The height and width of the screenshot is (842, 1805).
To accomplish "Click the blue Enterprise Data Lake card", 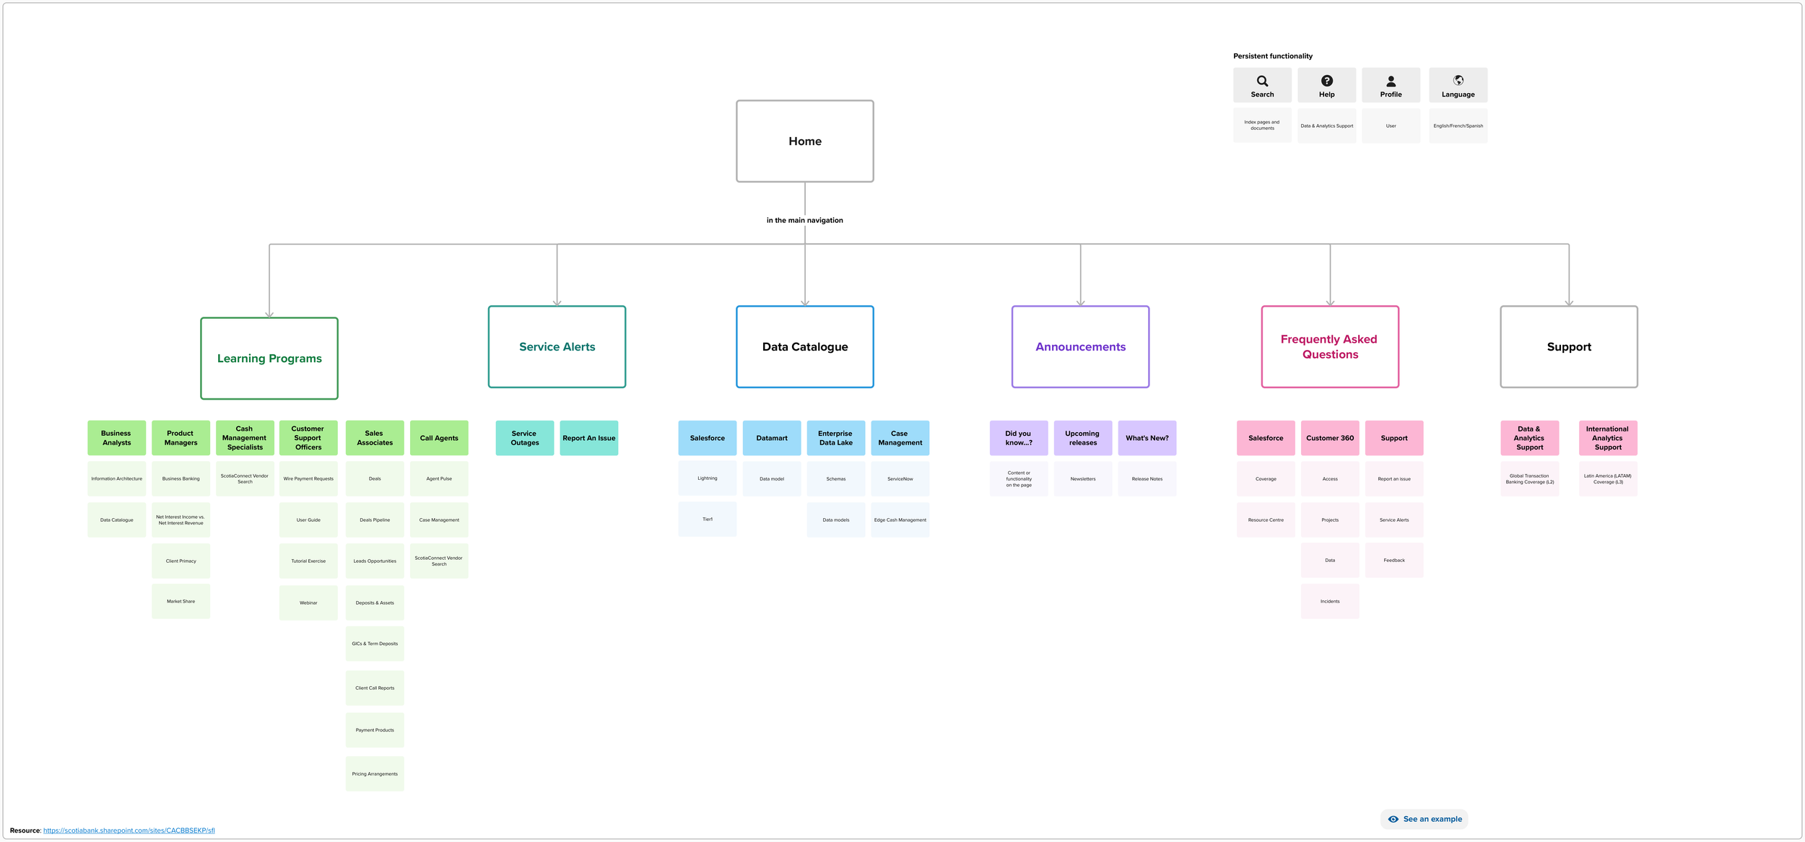I will [x=835, y=438].
